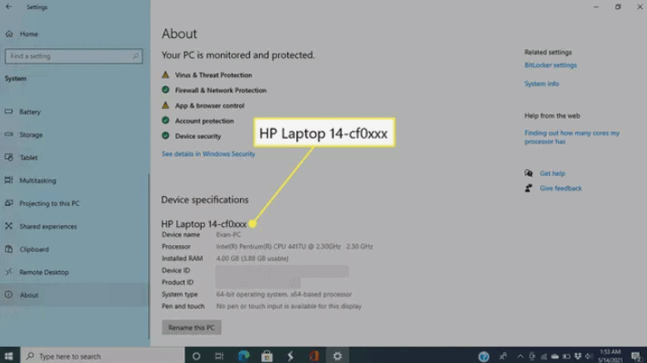Open the Windows Start menu

pos(9,356)
